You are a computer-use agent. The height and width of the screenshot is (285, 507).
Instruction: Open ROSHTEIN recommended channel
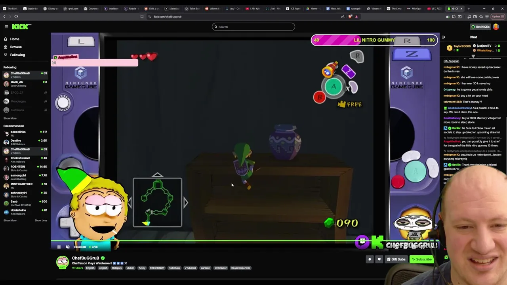(25, 168)
